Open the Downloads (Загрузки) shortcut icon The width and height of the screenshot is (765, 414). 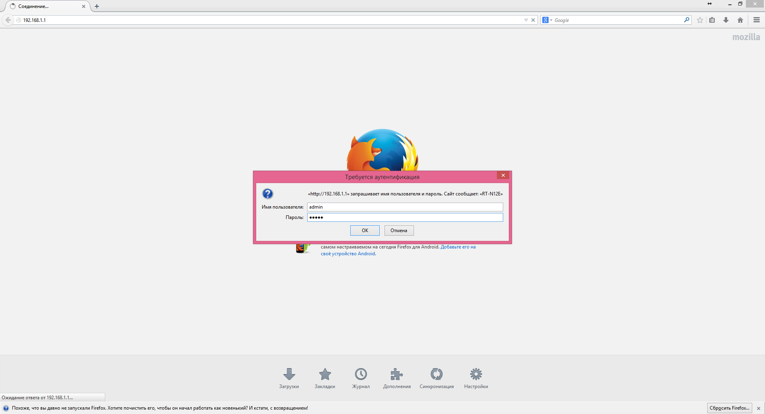pyautogui.click(x=289, y=374)
